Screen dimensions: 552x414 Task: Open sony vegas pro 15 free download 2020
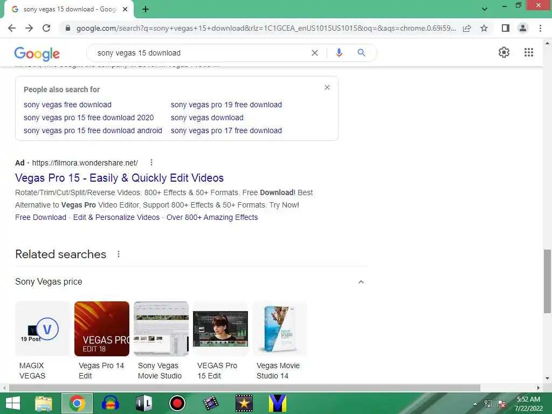(x=89, y=118)
